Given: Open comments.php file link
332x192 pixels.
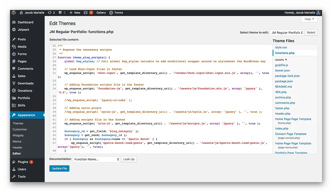Looking at the screenshot, I should coord(285,103).
